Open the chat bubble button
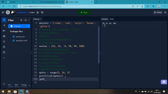 pos(164,82)
